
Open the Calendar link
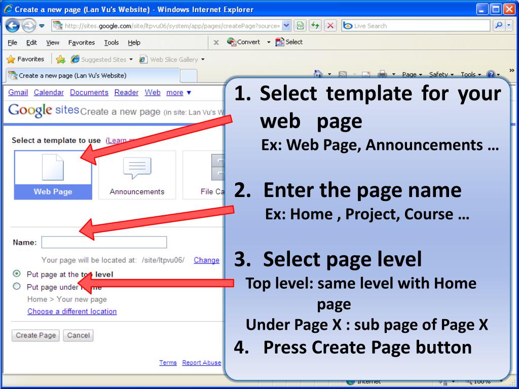(x=49, y=92)
